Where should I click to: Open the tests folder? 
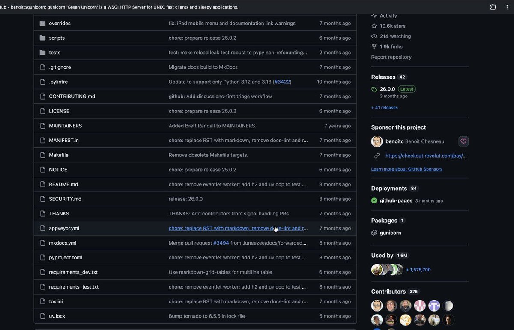point(54,53)
